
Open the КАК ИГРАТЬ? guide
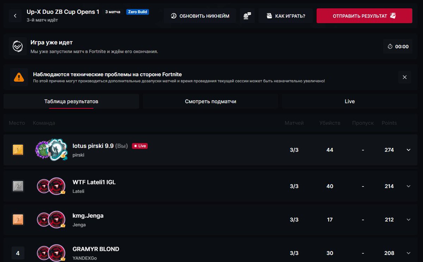pos(286,16)
